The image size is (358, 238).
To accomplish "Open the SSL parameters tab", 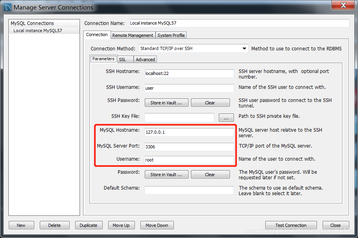I will [x=124, y=59].
